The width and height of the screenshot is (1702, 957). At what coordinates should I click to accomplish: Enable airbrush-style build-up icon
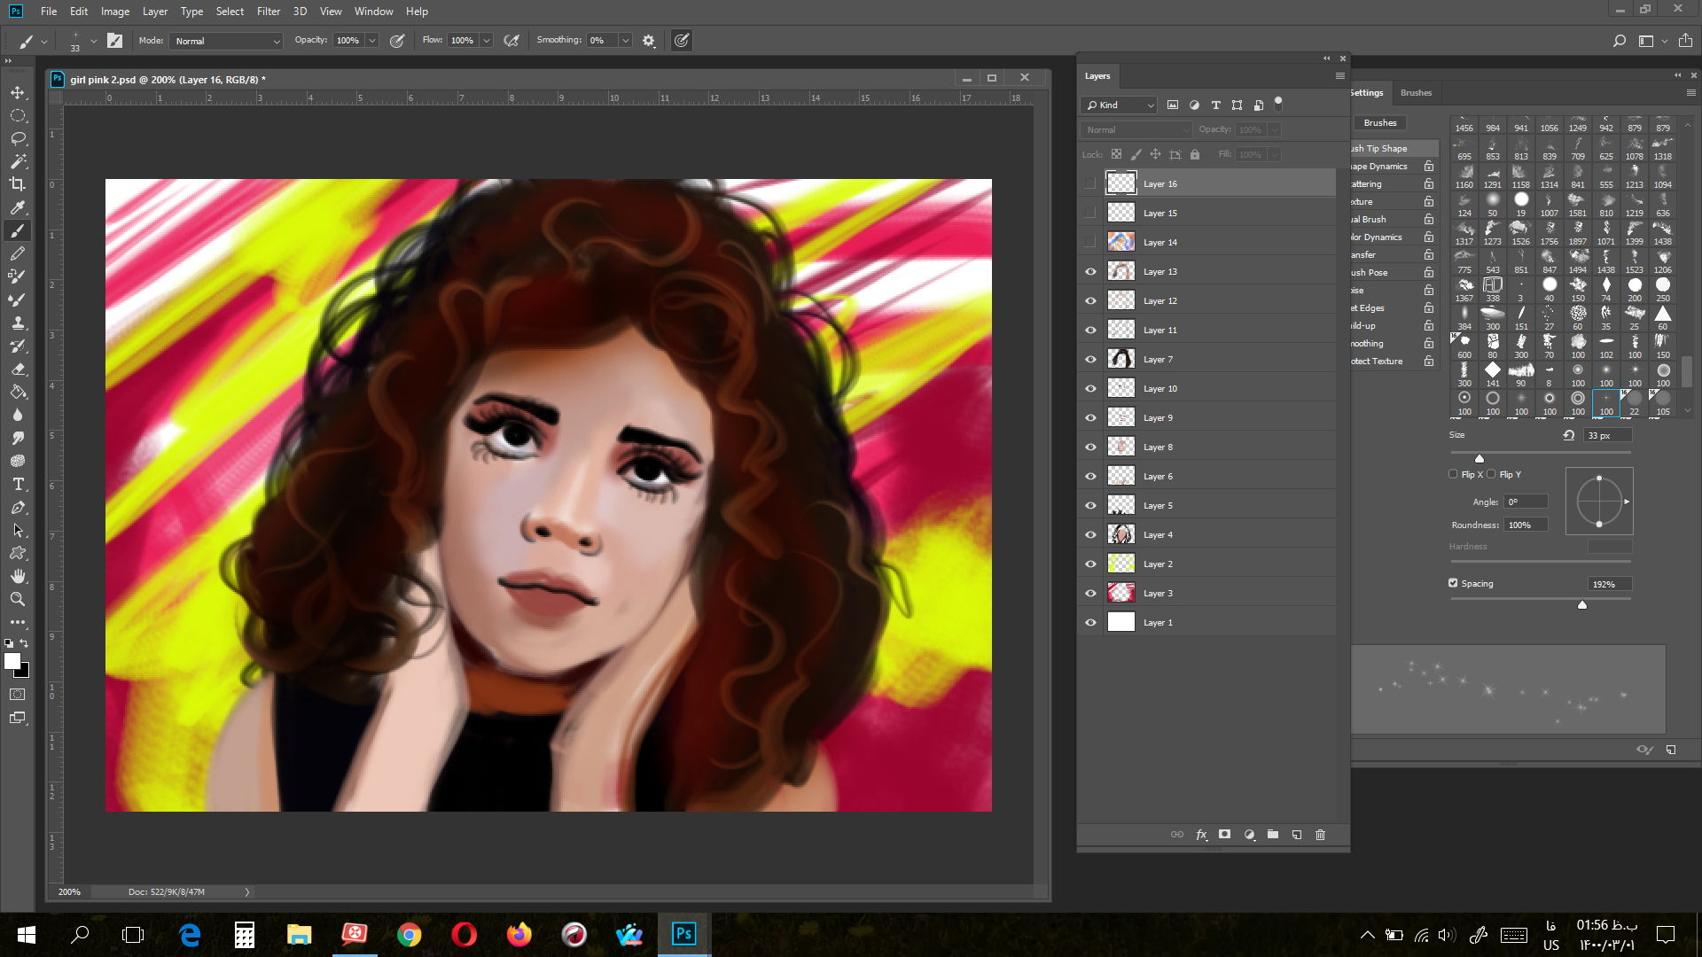[x=511, y=41]
